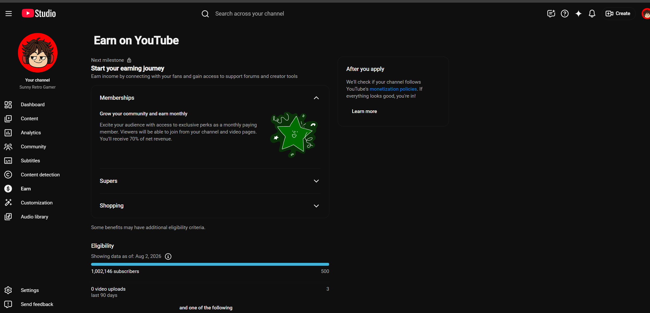Open Audio library in the sidebar

(34, 217)
